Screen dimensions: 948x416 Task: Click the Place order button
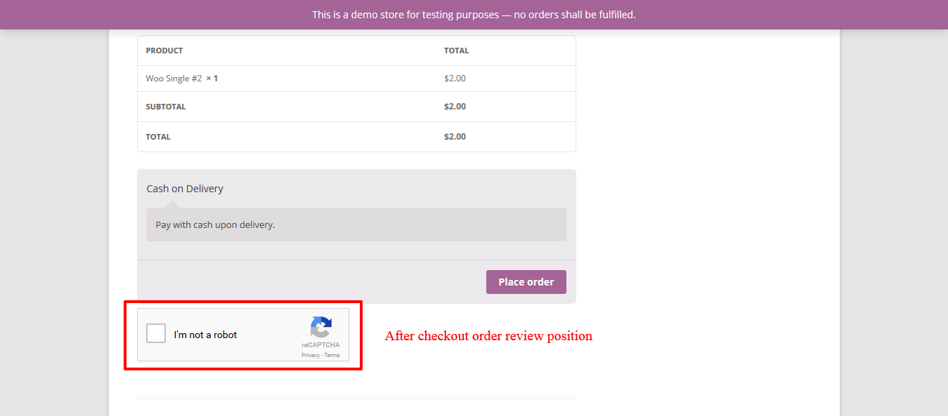point(526,282)
